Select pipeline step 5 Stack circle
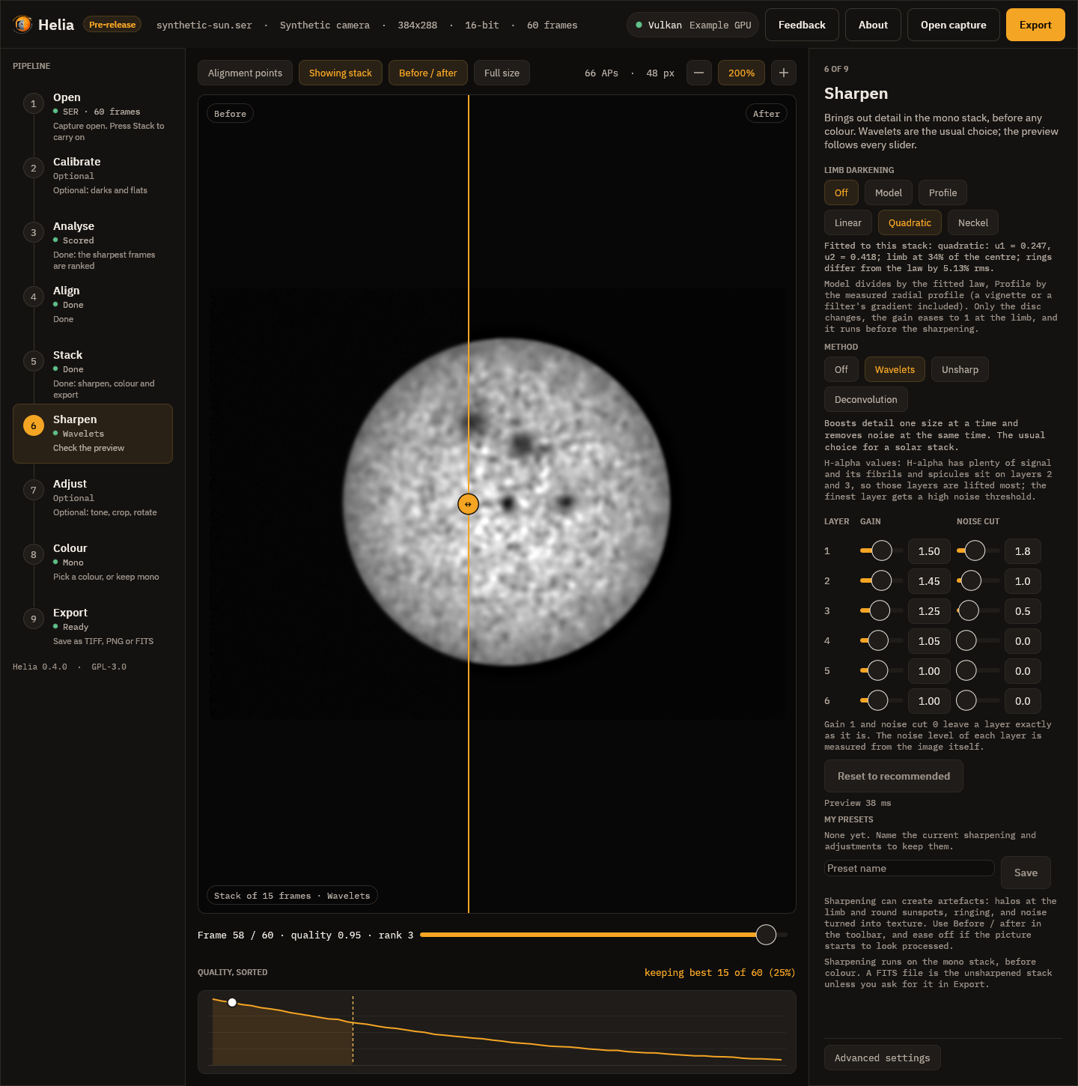Viewport: 1078px width, 1086px height. 33,361
